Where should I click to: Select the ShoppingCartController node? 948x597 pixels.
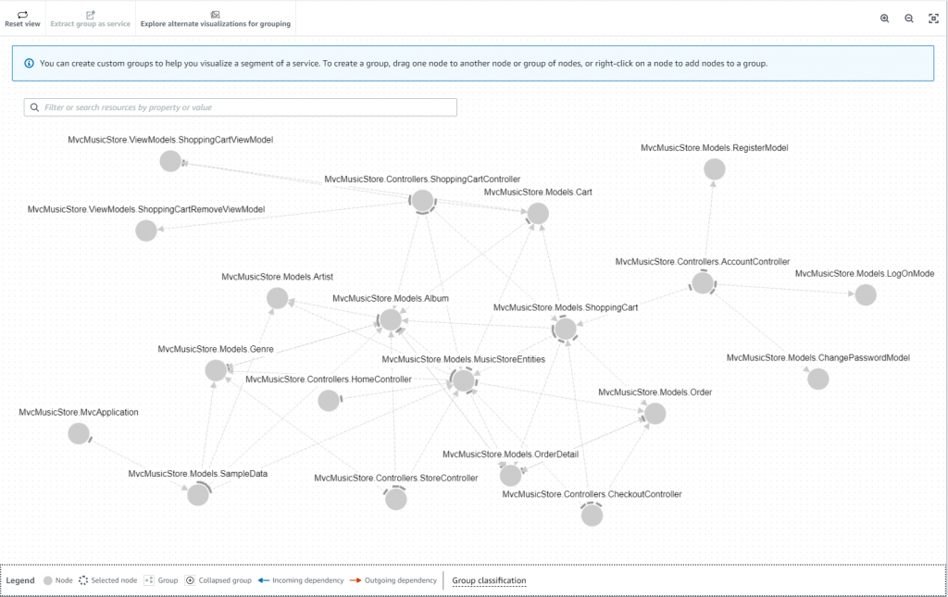423,200
